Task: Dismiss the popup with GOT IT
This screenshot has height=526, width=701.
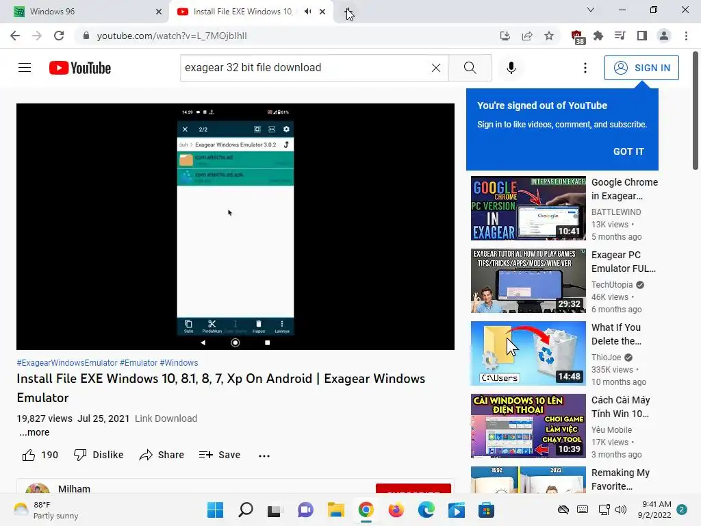Action: tap(628, 151)
